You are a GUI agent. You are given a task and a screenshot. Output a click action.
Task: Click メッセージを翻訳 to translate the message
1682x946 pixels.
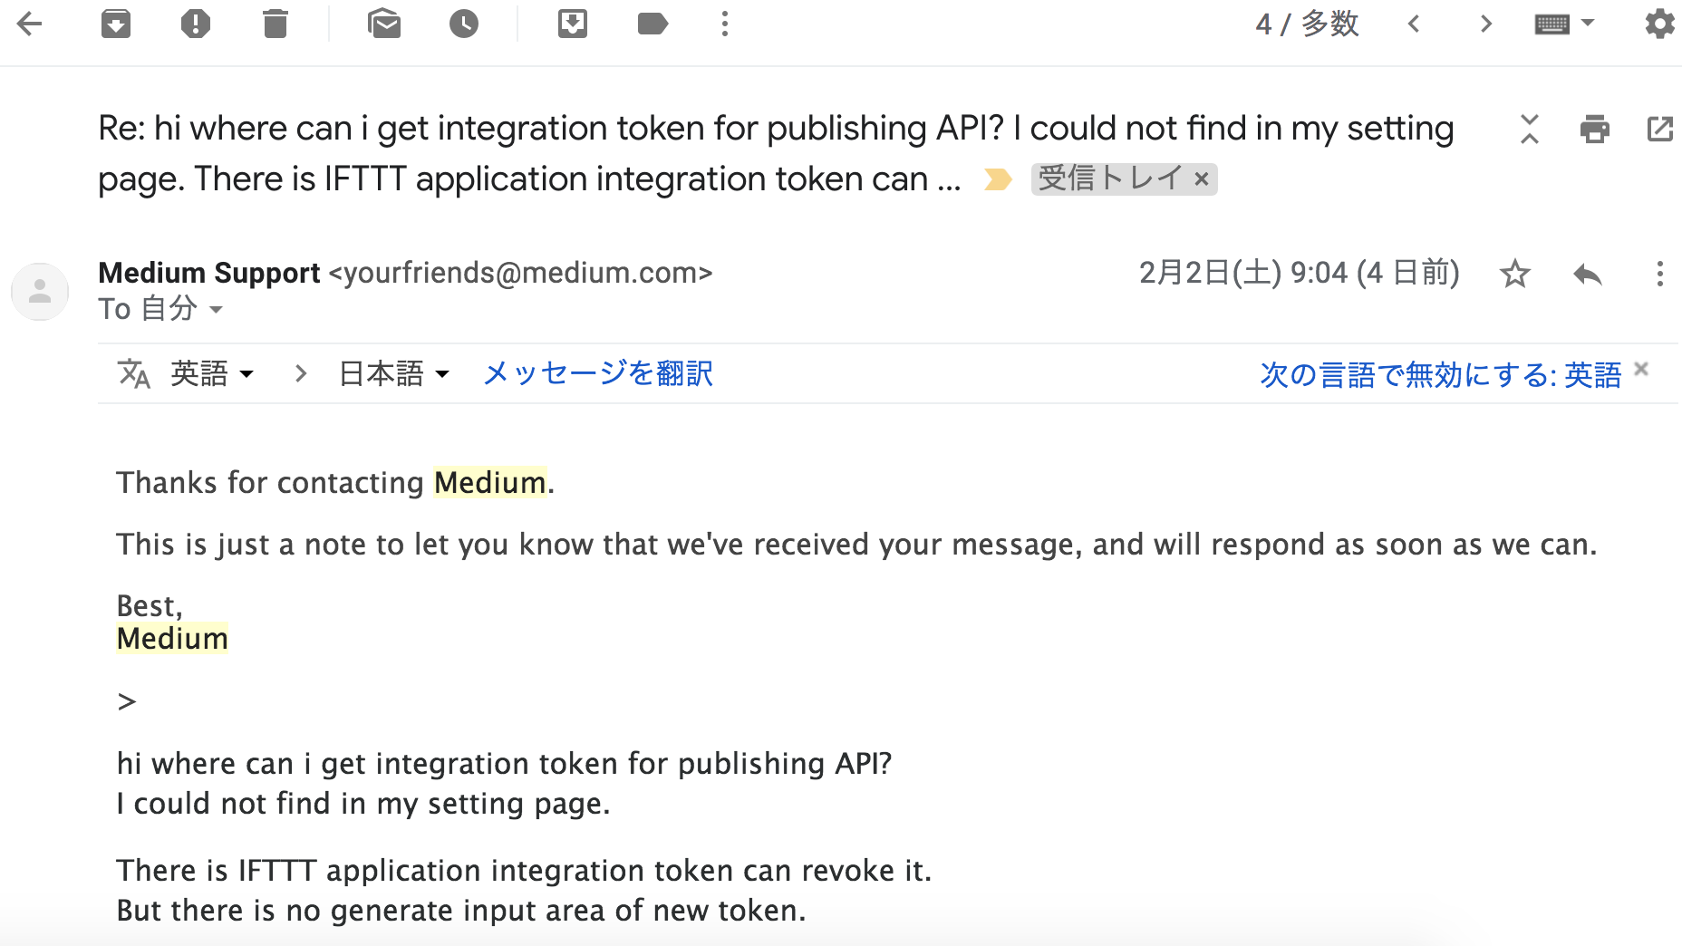coord(598,373)
